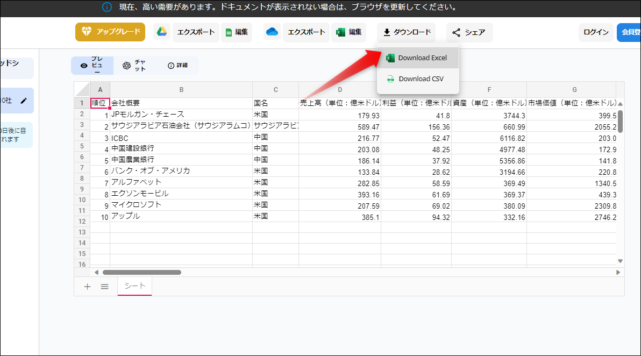This screenshot has width=641, height=356.
Task: Open Google Sheets 編集 button
Action: coord(237,32)
